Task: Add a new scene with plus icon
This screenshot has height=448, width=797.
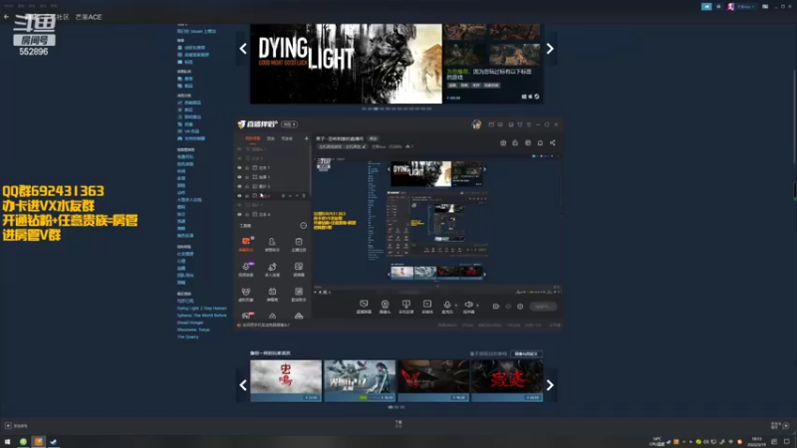Action: (306, 138)
